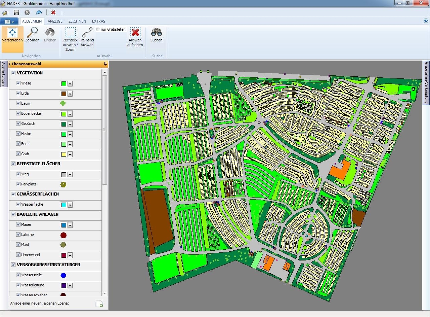Screen dimensions: 430x317
Task: Activate the Zoomen magnifier tool
Action: coord(32,35)
